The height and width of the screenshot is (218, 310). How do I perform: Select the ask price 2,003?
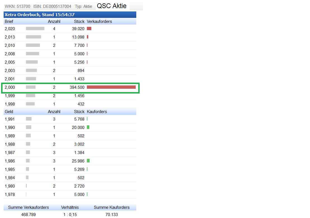[10, 71]
